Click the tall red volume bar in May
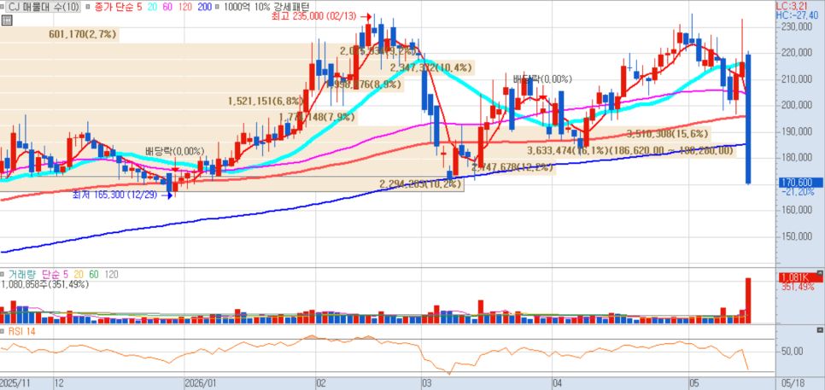 tap(748, 300)
